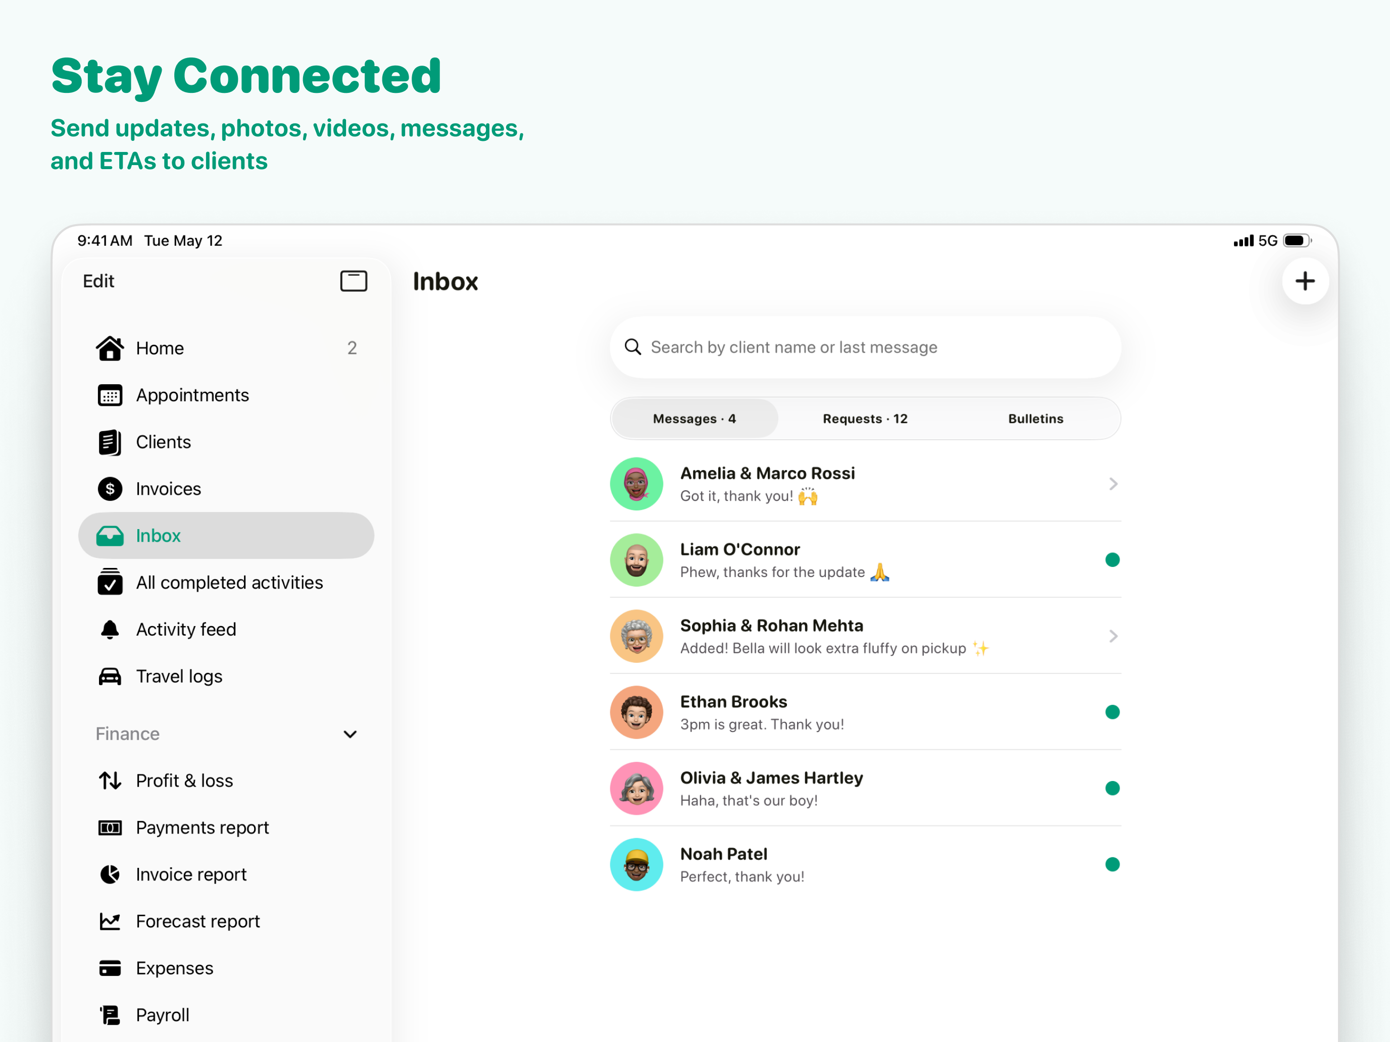Click the Payments report banknote icon
Image resolution: width=1390 pixels, height=1042 pixels.
[110, 828]
